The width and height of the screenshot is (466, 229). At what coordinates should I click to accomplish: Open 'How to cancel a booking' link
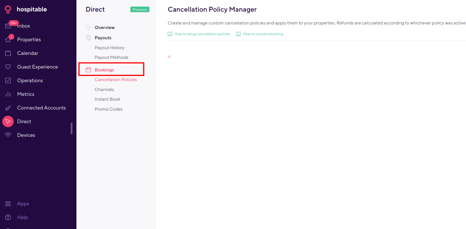point(263,34)
